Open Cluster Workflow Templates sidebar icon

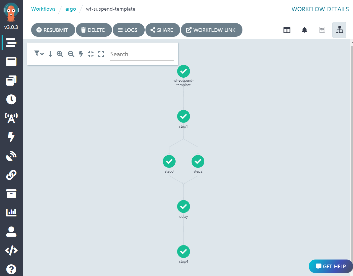pyautogui.click(x=11, y=80)
